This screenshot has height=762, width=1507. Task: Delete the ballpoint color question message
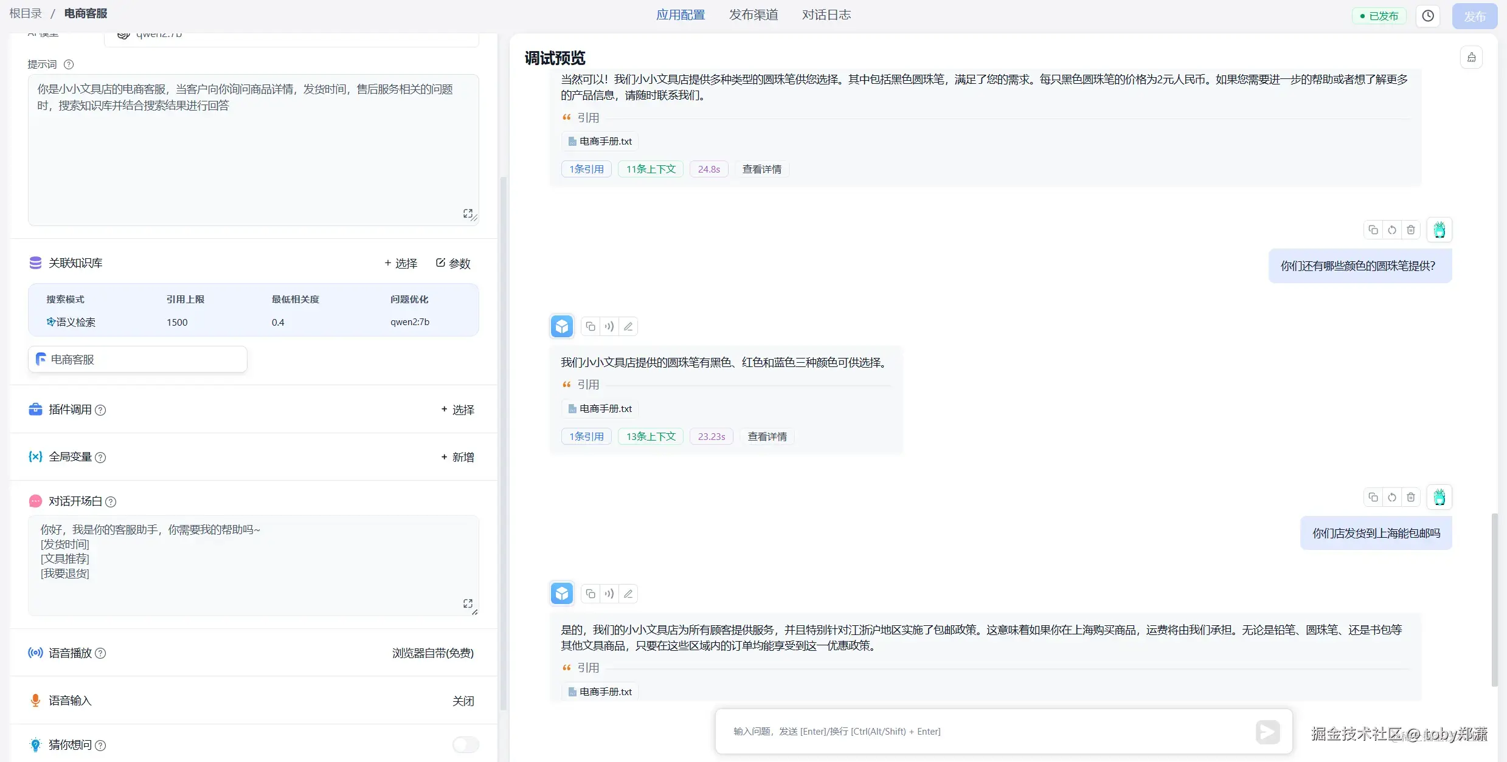click(x=1411, y=230)
